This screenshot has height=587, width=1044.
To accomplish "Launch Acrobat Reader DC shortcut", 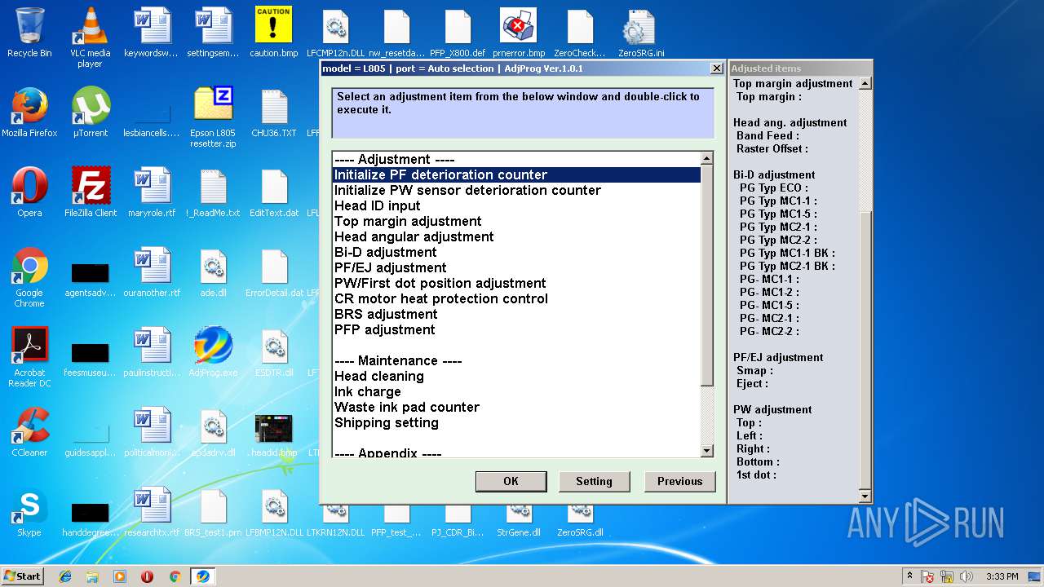I will (29, 357).
